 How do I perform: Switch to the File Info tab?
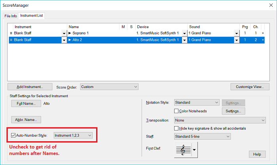pos(11,16)
